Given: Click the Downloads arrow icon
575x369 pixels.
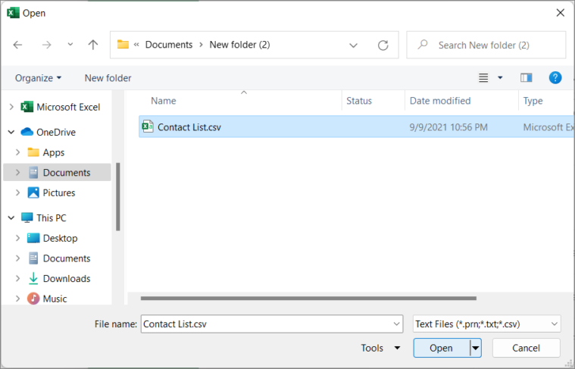Looking at the screenshot, I should (33, 278).
